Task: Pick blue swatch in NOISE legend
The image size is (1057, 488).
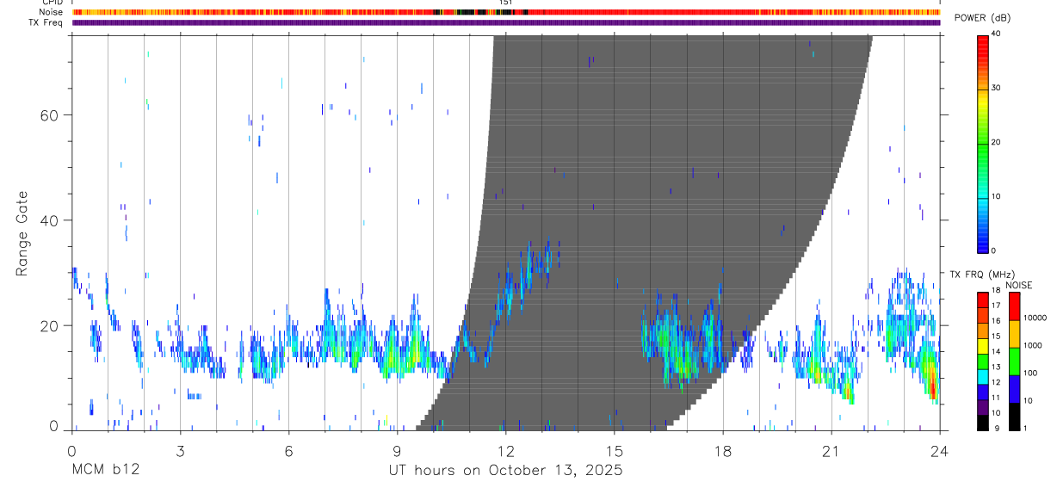Action: coord(1014,388)
